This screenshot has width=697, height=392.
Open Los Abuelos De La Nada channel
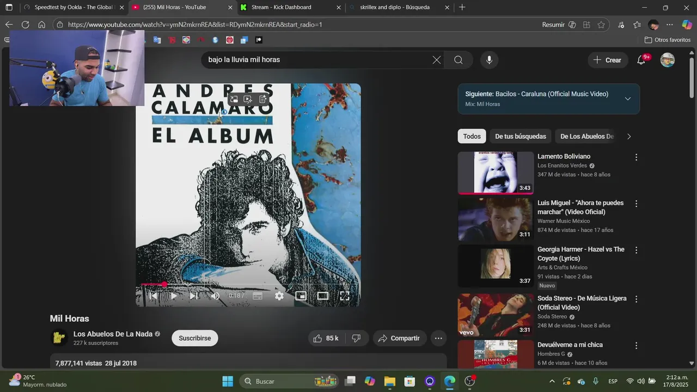coord(113,334)
